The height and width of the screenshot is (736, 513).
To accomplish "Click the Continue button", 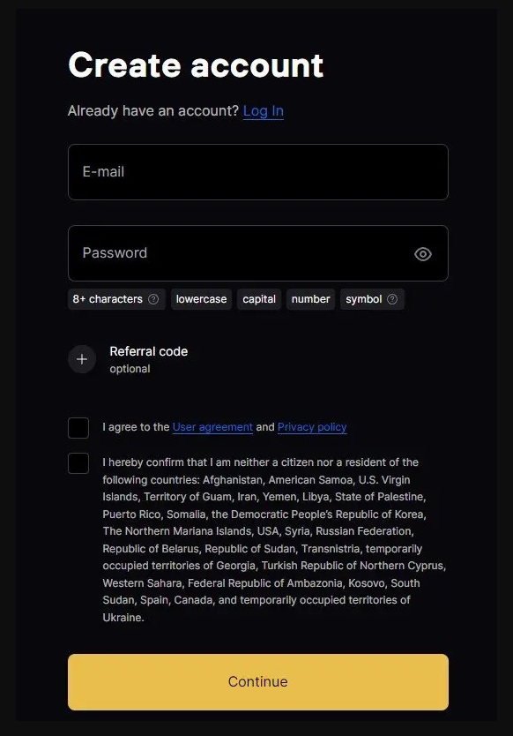I will click(258, 681).
